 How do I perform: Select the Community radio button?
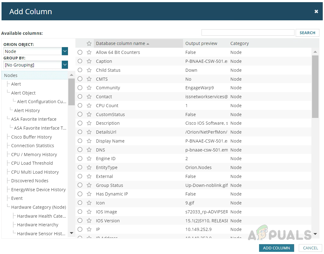coord(80,88)
